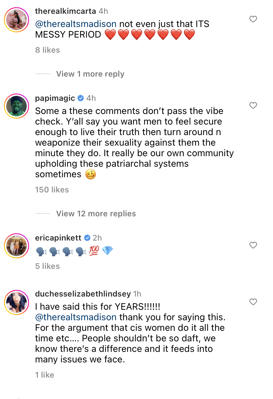273x399 pixels.
Task: Expand 'View 1 more reply' under therealkimcarta
Action: pyautogui.click(x=90, y=74)
